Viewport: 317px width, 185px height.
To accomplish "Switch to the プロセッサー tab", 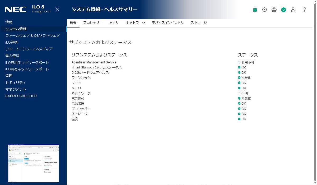I will click(x=91, y=23).
